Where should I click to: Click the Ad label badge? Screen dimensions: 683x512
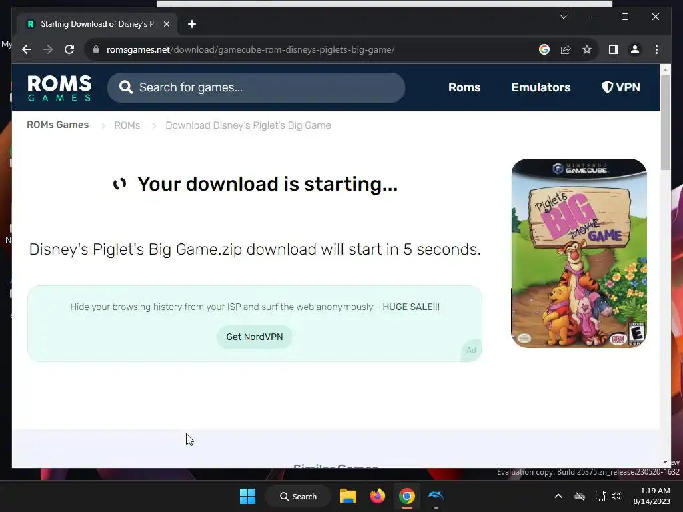[x=471, y=350]
